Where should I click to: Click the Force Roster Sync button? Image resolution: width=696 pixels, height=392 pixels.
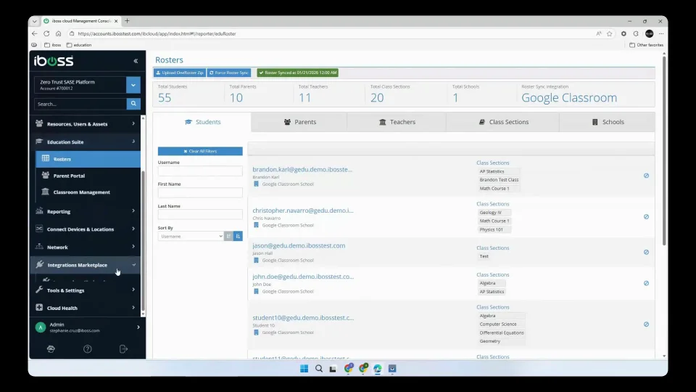tap(228, 73)
